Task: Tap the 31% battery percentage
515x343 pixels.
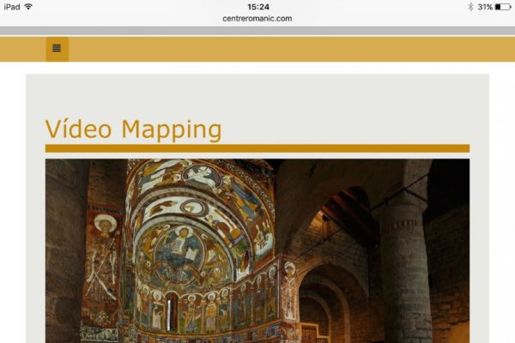Action: 485,7
